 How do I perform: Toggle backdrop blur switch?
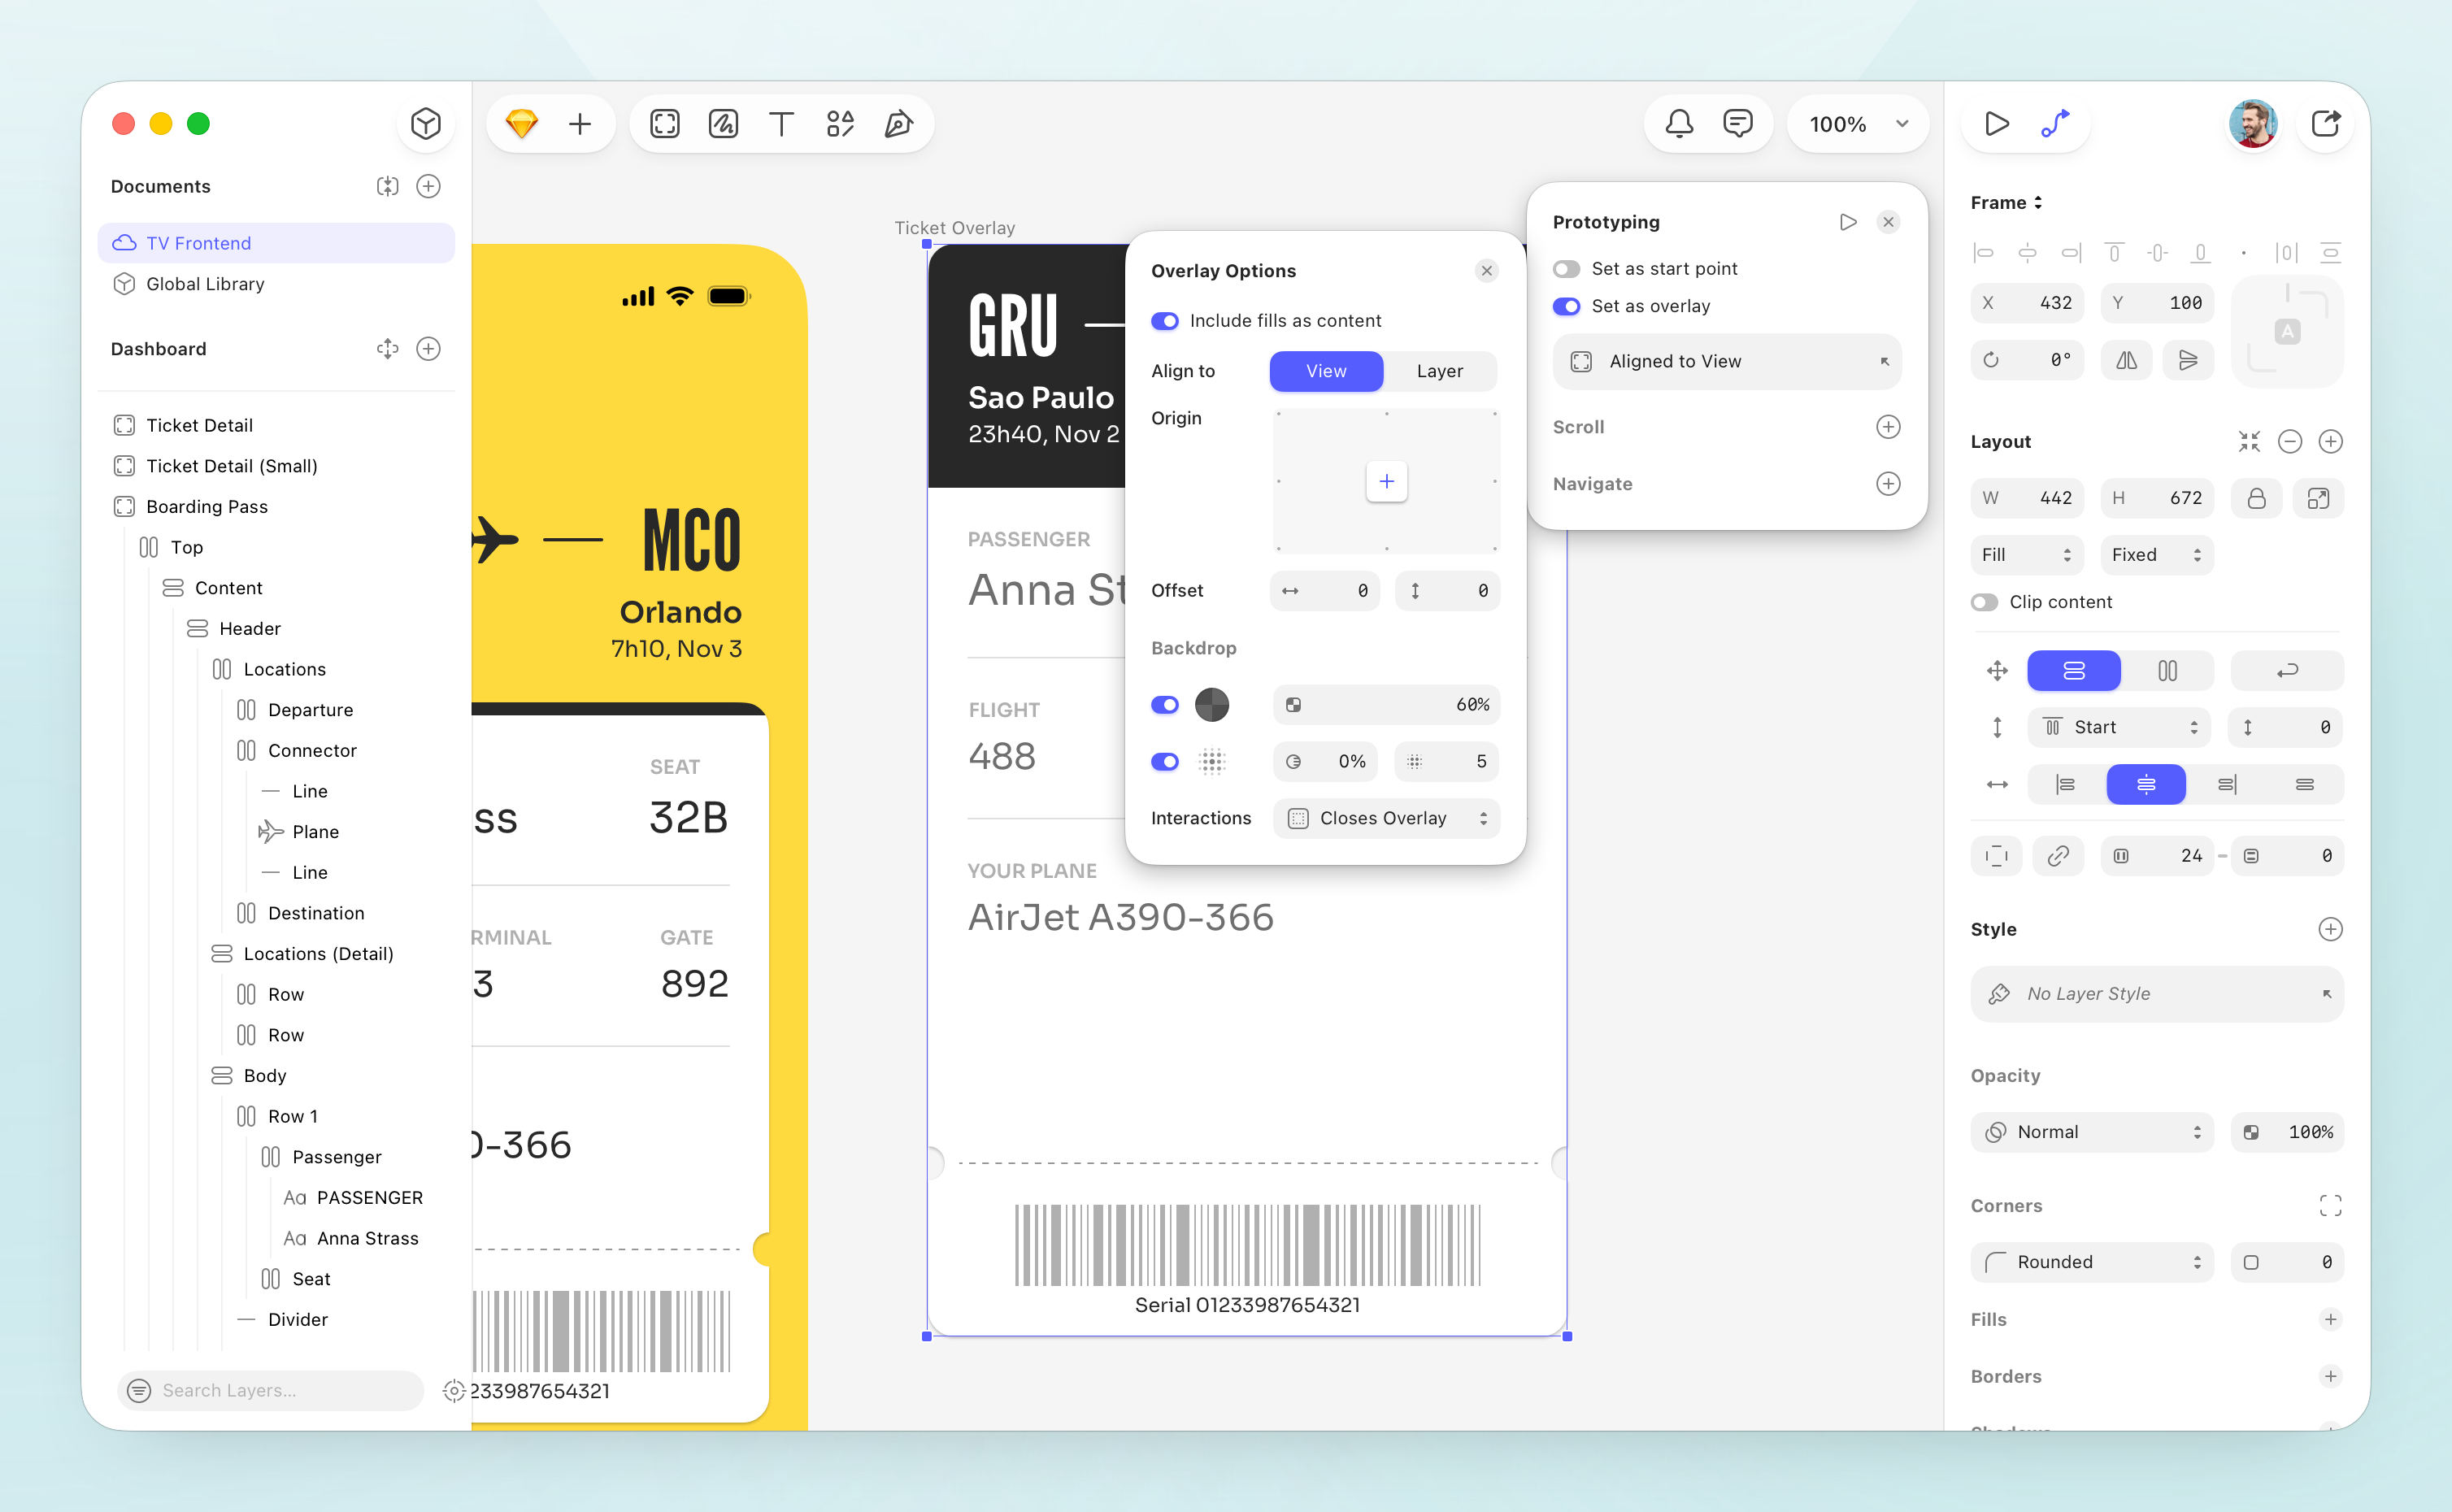click(x=1164, y=762)
